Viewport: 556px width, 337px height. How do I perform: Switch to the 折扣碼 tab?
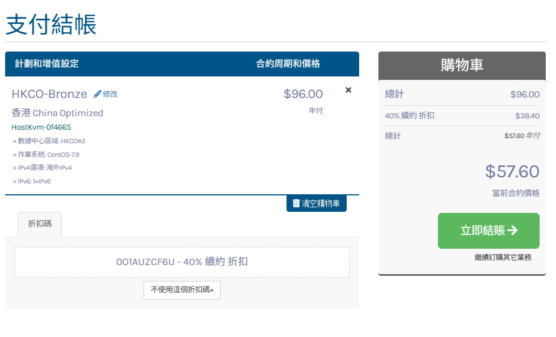[39, 225]
